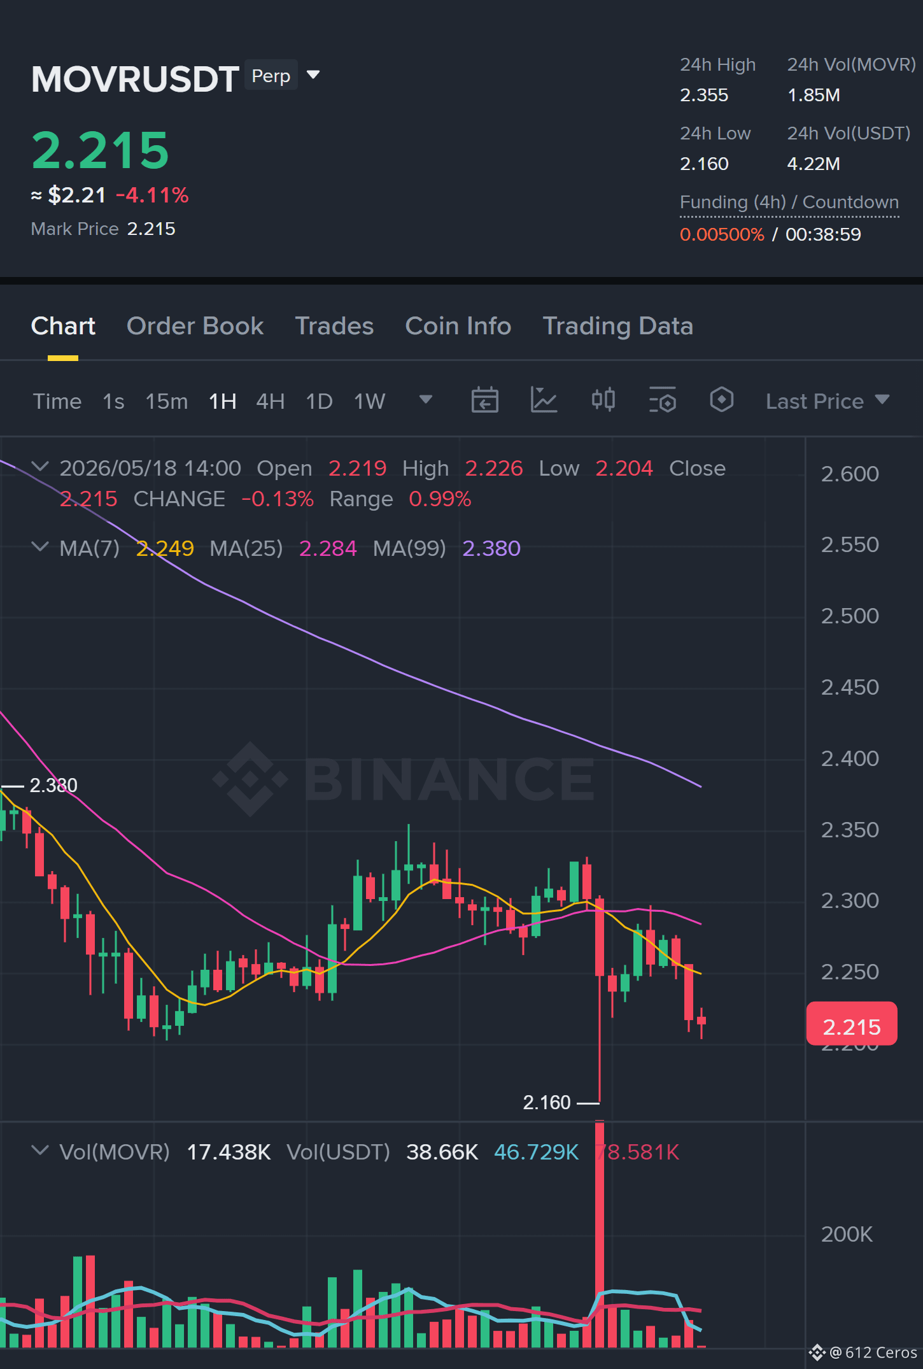Open the MOVRUSDT Perp pair dropdown

tap(313, 75)
